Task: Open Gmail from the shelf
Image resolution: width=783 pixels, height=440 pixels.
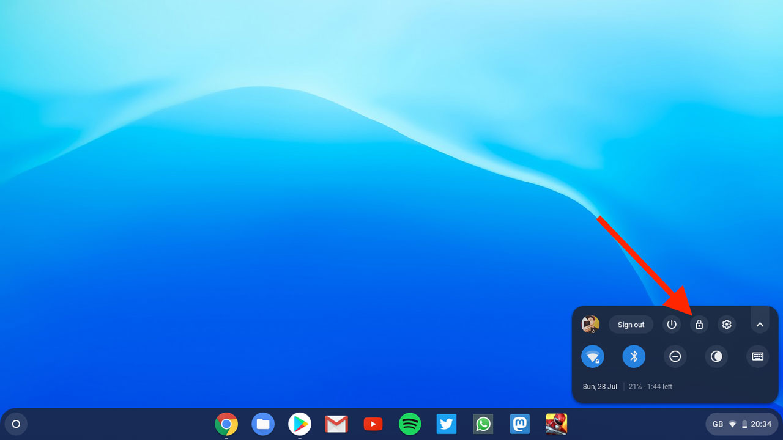Action: pos(336,424)
